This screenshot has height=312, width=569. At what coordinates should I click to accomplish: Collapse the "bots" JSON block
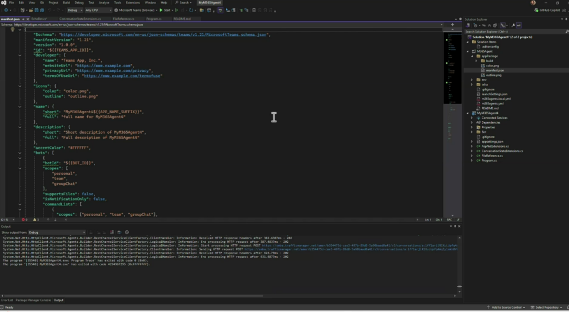coord(19,153)
